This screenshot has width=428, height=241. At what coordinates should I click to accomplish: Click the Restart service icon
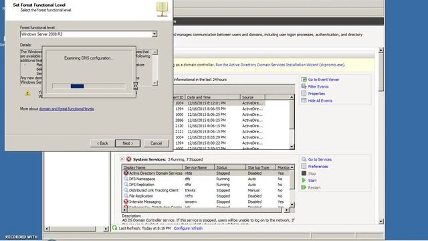[x=304, y=187]
